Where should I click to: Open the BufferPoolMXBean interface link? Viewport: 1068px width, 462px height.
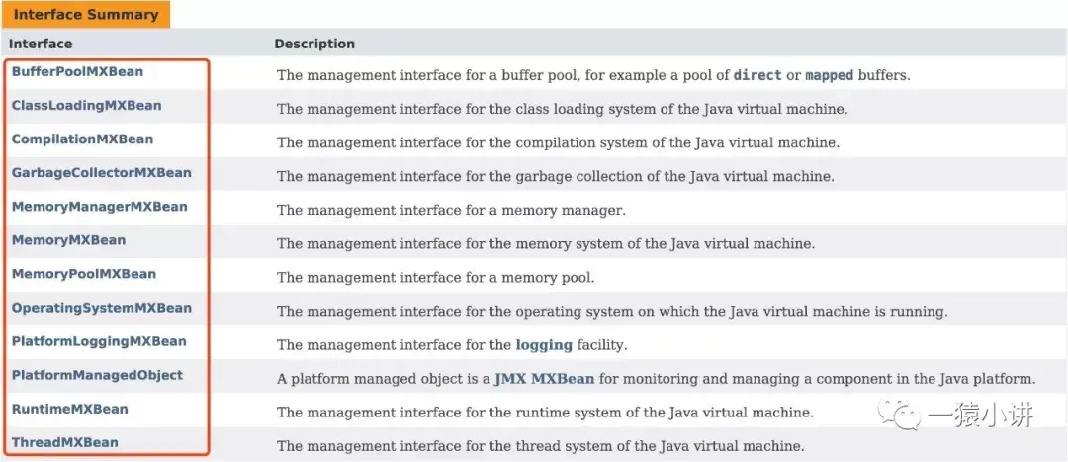pyautogui.click(x=77, y=72)
